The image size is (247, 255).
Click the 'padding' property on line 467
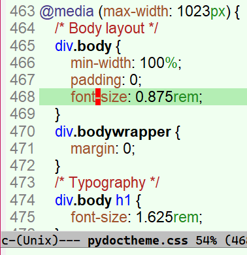tap(96, 80)
